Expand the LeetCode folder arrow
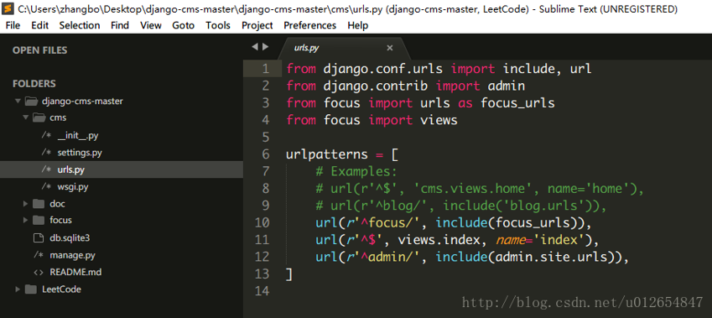712x318 pixels. point(18,289)
